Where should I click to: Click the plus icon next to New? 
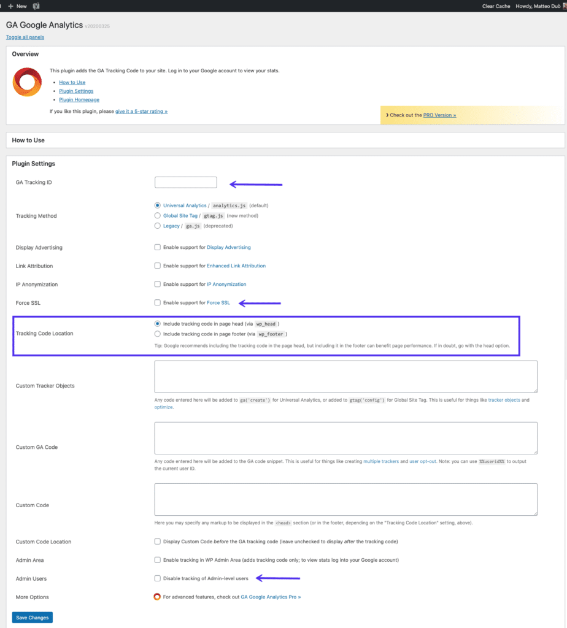click(11, 6)
